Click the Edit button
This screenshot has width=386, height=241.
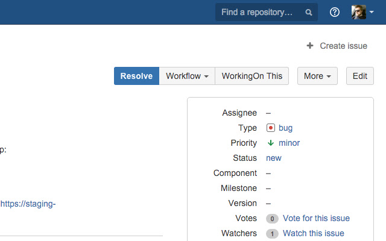click(360, 76)
